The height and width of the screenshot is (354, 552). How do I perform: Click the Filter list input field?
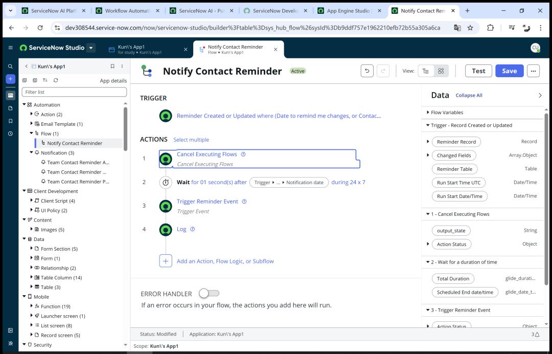[74, 92]
